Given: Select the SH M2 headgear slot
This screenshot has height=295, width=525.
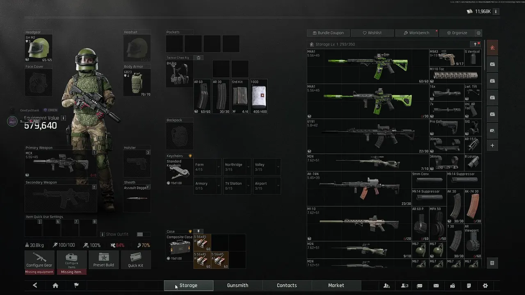Looking at the screenshot, I should [39, 48].
